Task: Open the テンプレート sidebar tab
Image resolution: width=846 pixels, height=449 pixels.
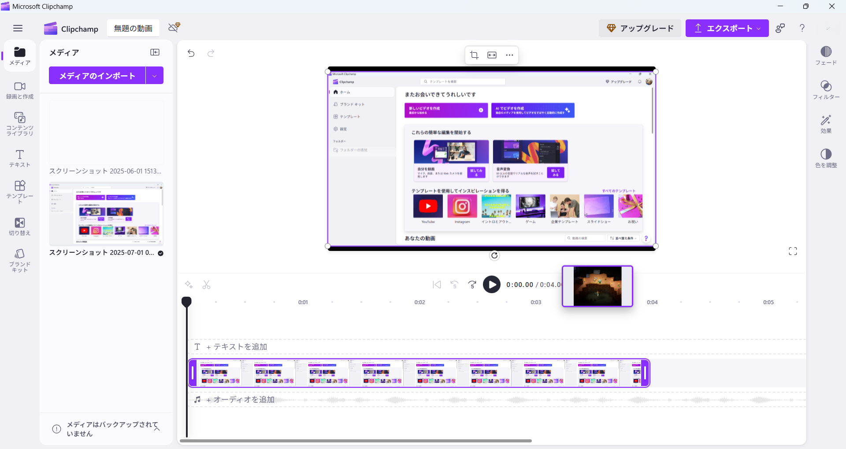Action: coord(20,192)
